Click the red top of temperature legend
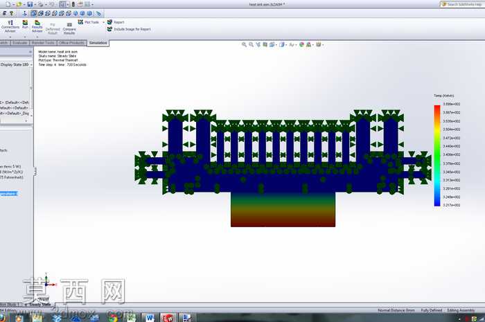 (437, 107)
